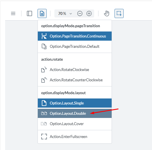Activate the marquee selection tool icon
The image size is (152, 150).
pyautogui.click(x=119, y=13)
